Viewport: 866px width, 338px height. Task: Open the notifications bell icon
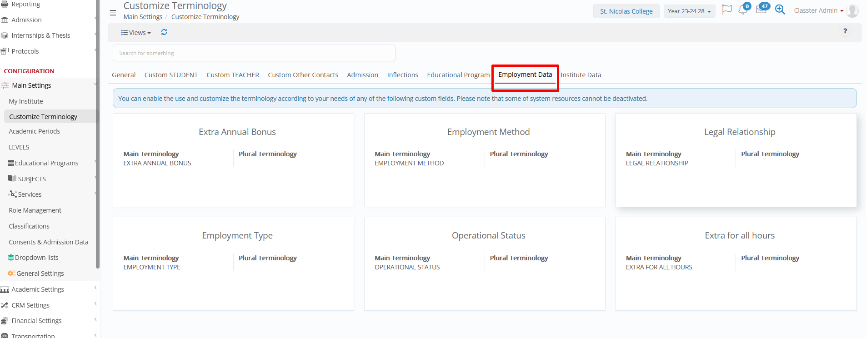pos(743,10)
